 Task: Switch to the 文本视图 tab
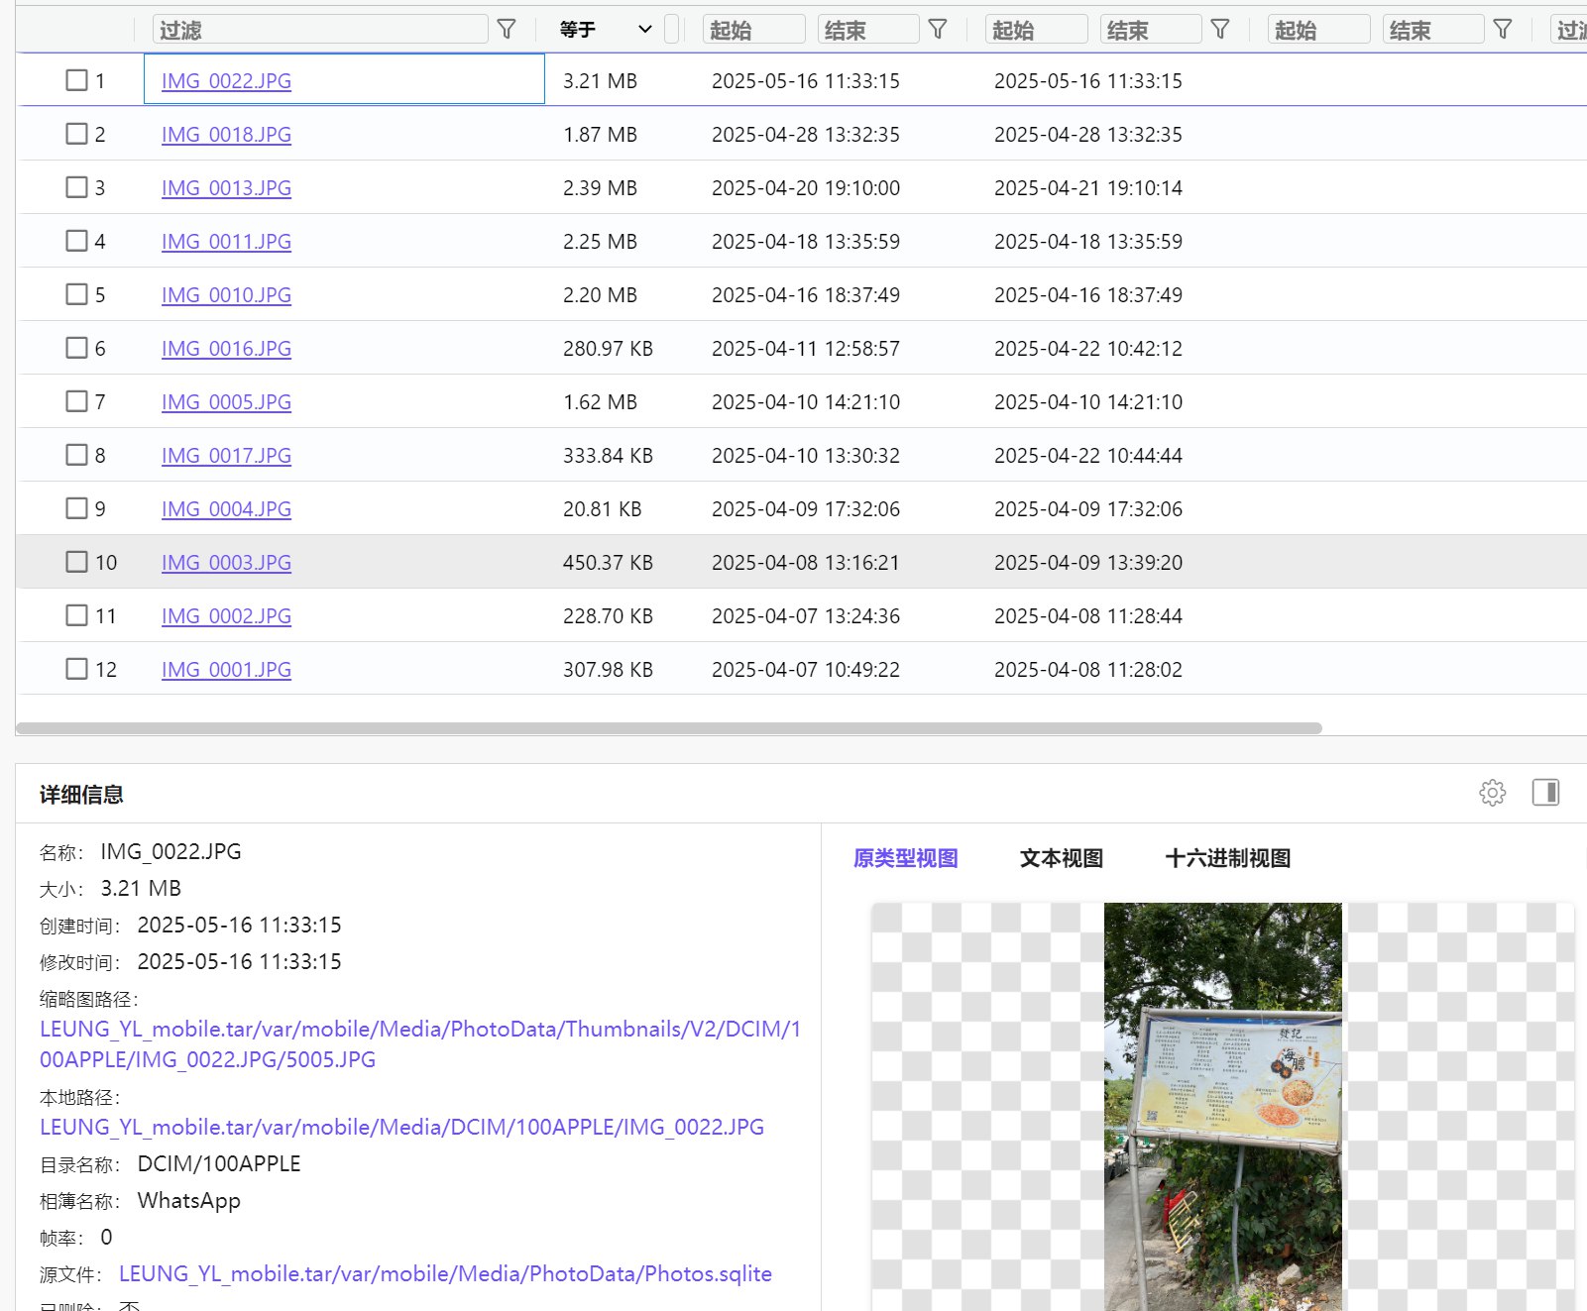1061,858
